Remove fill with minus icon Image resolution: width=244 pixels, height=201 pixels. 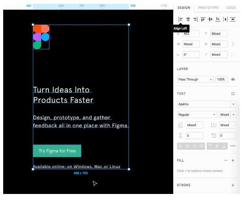coord(226,161)
